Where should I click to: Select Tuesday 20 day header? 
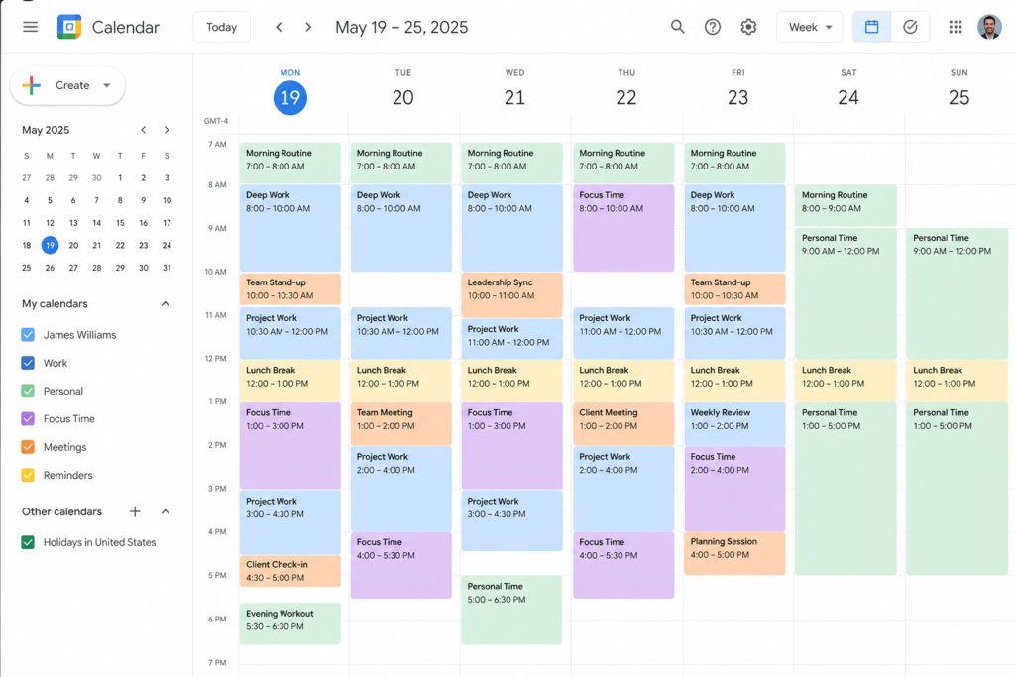coord(402,98)
